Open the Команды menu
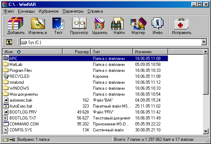This screenshot has height=144, width=211. [x=26, y=11]
